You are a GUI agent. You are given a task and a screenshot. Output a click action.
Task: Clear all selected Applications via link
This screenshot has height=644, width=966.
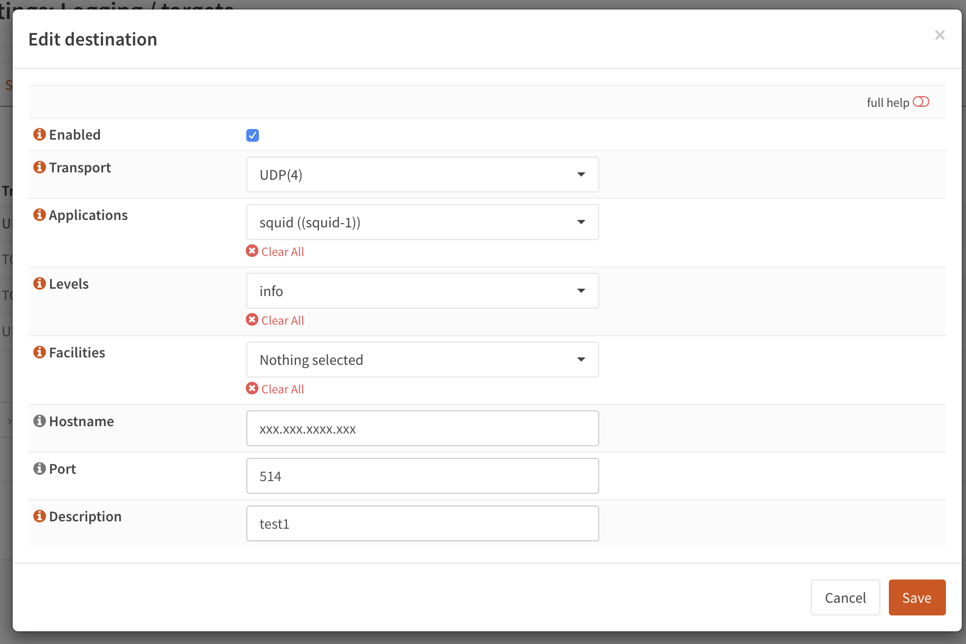pos(283,252)
